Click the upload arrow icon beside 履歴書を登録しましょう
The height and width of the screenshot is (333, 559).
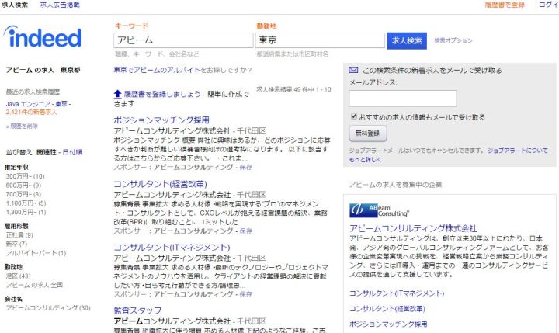(x=118, y=94)
